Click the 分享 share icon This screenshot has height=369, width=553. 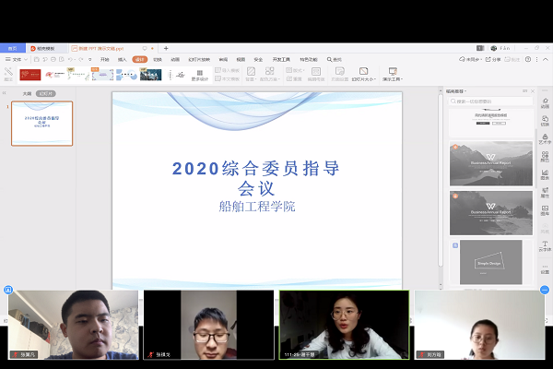point(495,59)
